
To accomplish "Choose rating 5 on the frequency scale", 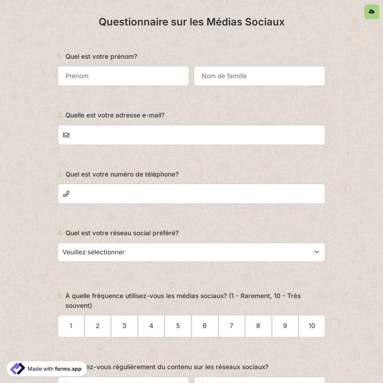I will click(x=178, y=326).
